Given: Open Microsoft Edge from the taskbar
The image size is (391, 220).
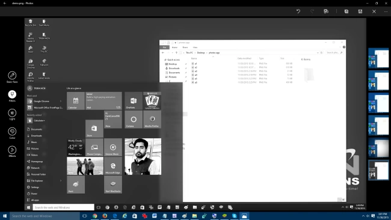Looking at the screenshot, I should [115, 216].
